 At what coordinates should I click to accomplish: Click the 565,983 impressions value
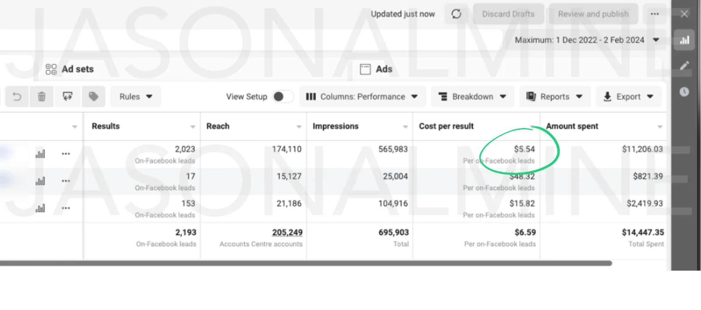(393, 149)
